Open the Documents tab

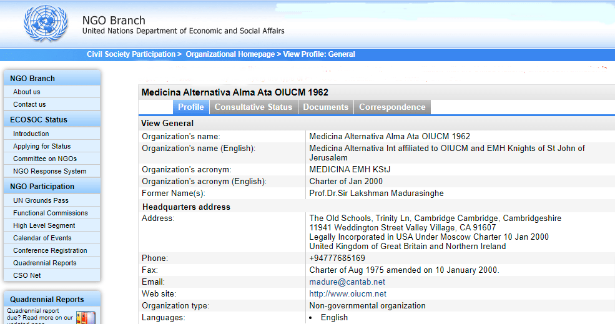[325, 107]
